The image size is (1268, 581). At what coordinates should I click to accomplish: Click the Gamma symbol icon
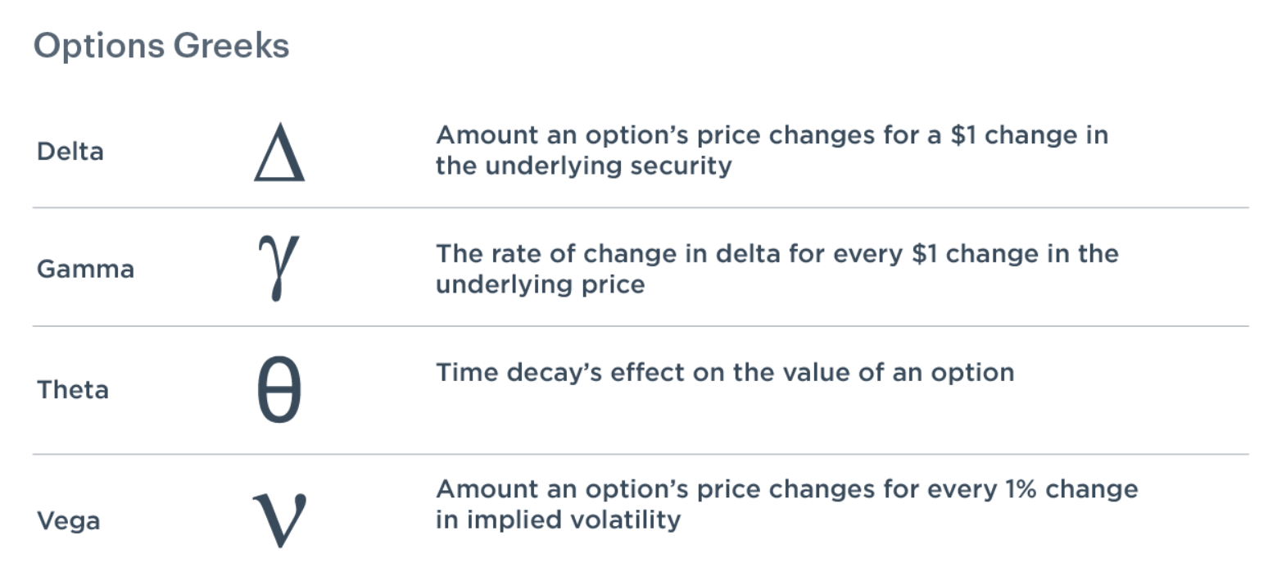[x=278, y=266]
